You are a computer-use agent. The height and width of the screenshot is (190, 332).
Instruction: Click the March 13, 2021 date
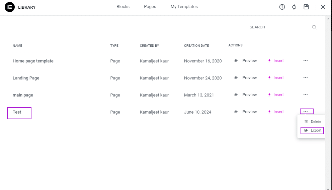pos(199,95)
